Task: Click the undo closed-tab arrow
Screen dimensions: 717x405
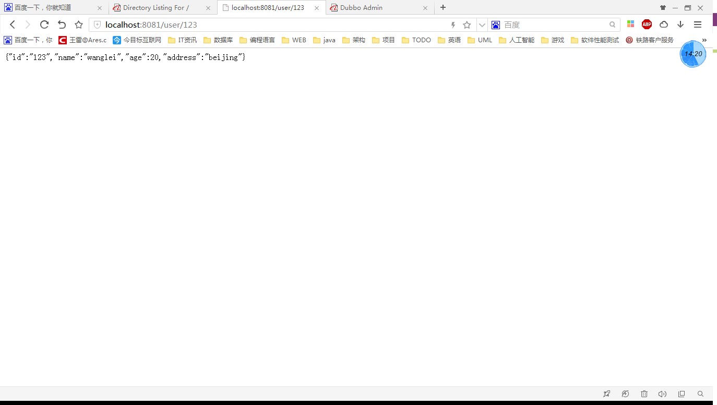Action: click(62, 25)
